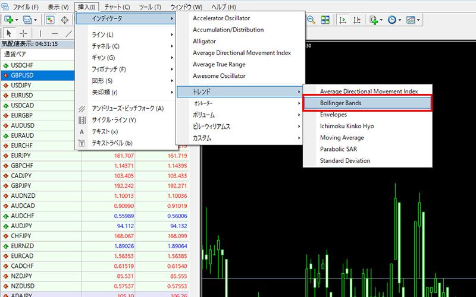Select Moving Average indicator
The image size is (476, 297).
[x=342, y=138]
